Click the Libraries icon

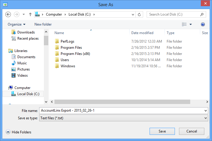[11, 51]
